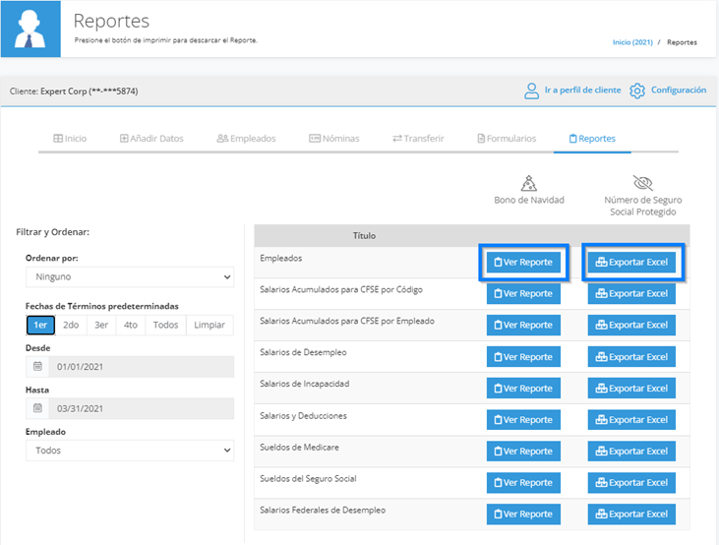Image resolution: width=719 pixels, height=545 pixels.
Task: Click Limpiar to clear dates
Action: 210,325
